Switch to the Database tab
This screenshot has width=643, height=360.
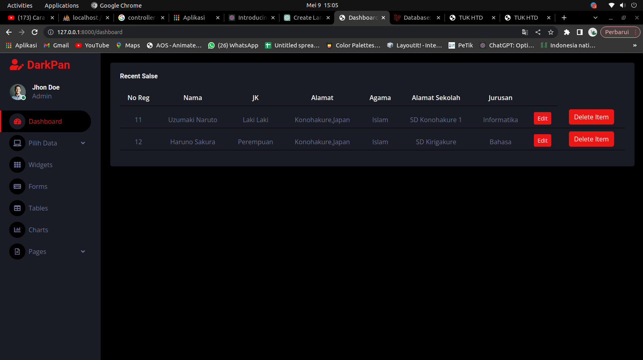(x=417, y=18)
